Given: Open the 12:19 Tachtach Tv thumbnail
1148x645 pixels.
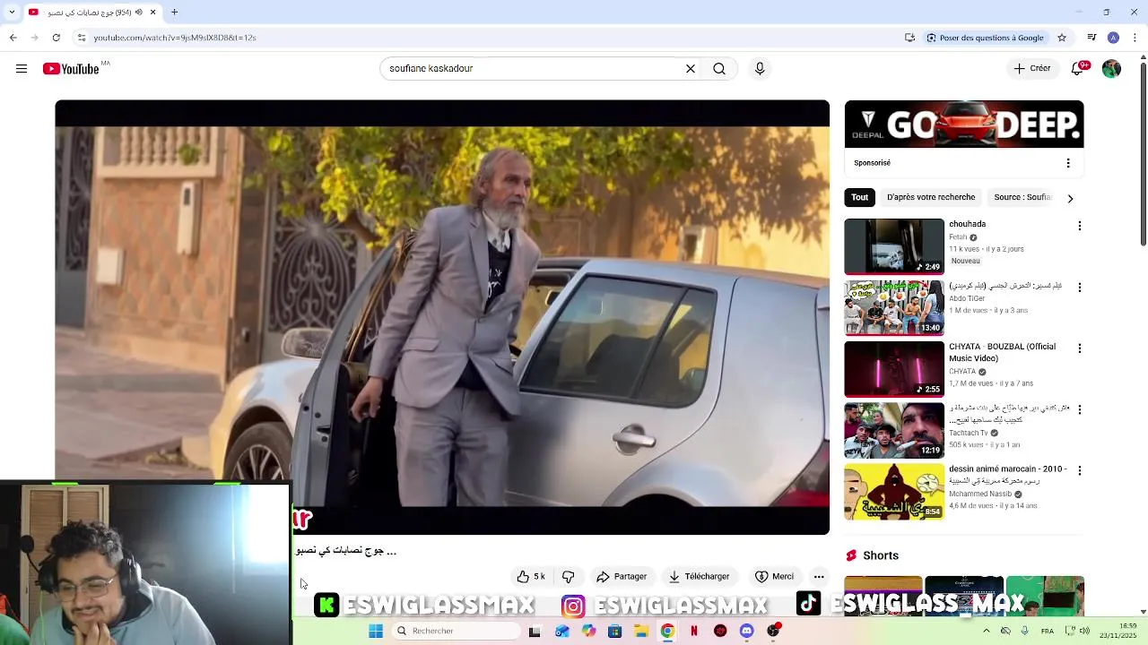Looking at the screenshot, I should tap(894, 430).
